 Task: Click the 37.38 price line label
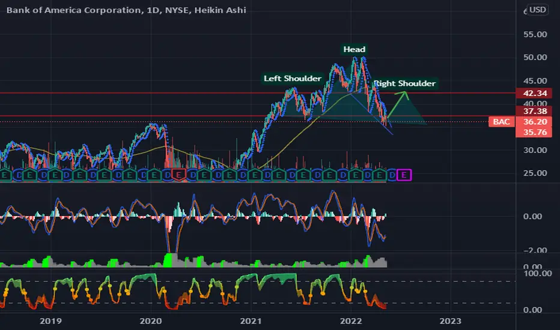click(x=534, y=112)
